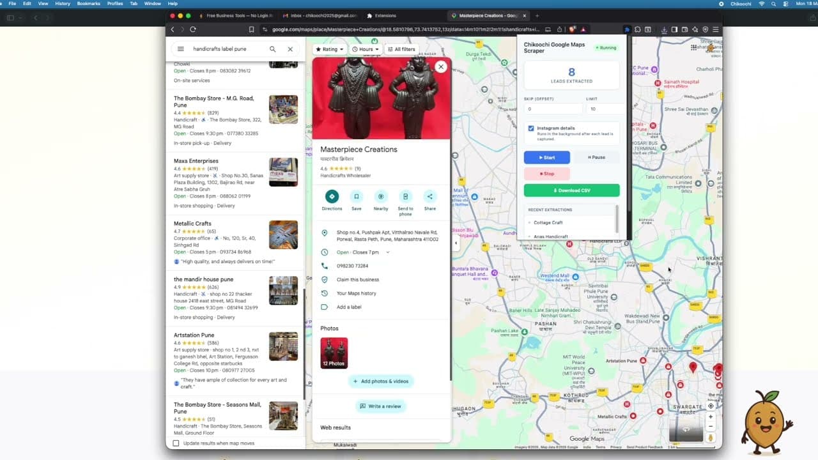Click the Share icon
818x460 pixels.
430,197
